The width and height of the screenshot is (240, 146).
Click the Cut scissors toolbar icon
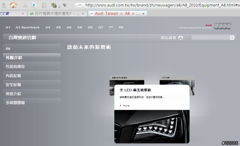[25, 5]
